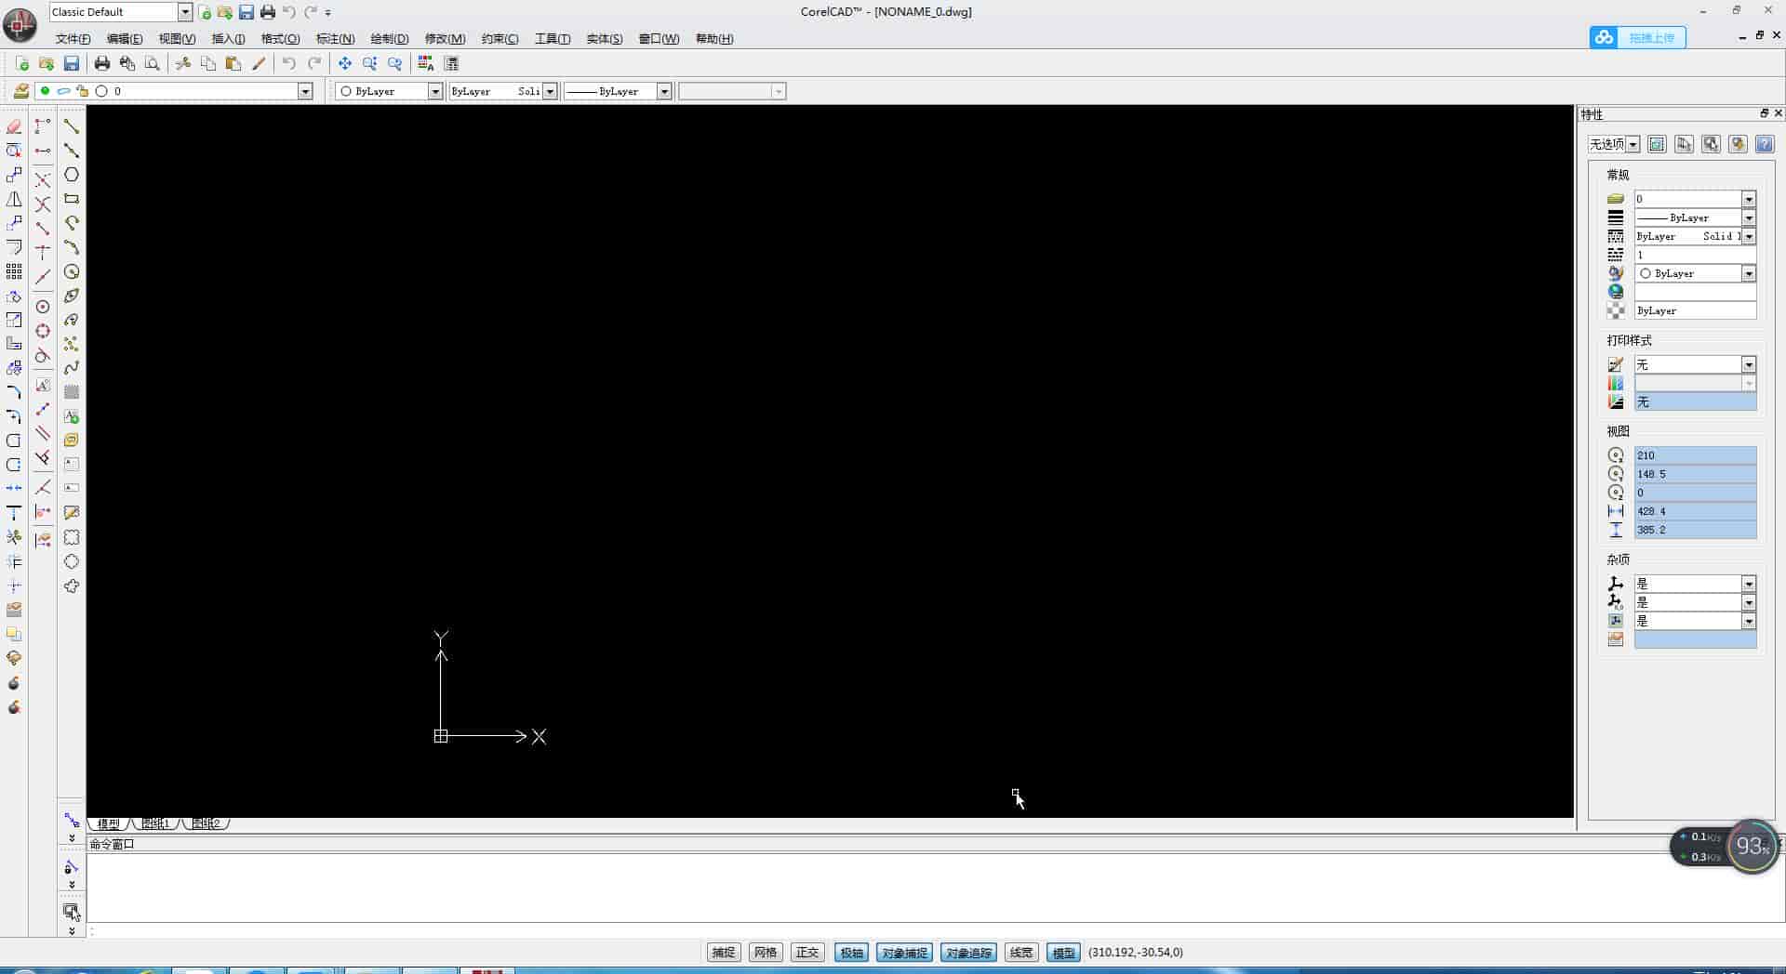Viewport: 1786px width, 974px height.
Task: Open the linetype ByLayer dropdown
Action: click(663, 91)
